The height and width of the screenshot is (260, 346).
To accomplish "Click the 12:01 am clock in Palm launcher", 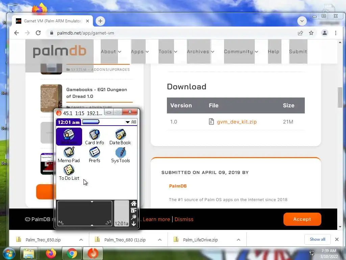I will point(69,122).
